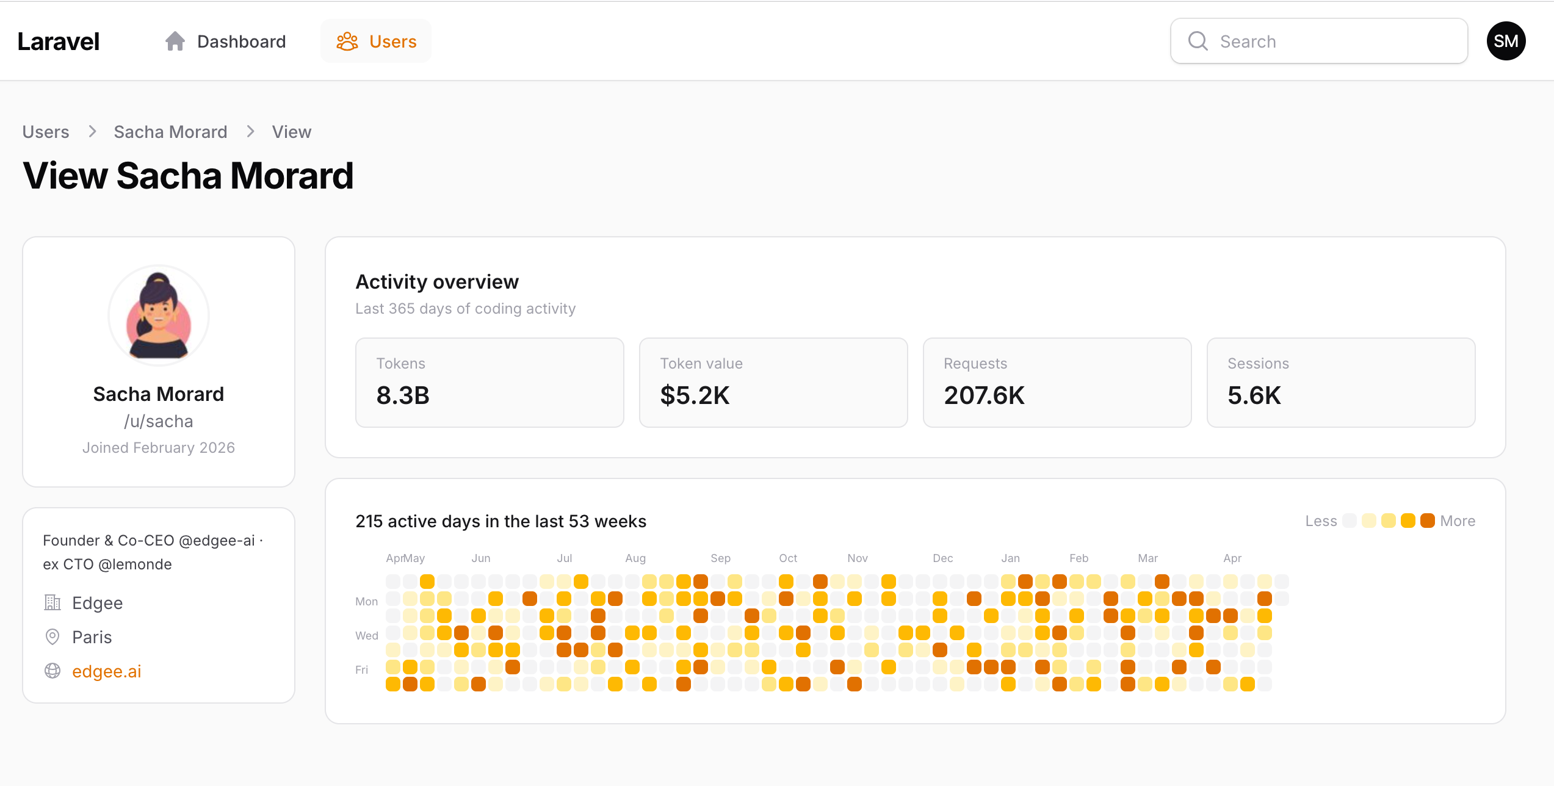Go to Users breadcrumb link
Screen dimensions: 1554x786
coord(46,132)
